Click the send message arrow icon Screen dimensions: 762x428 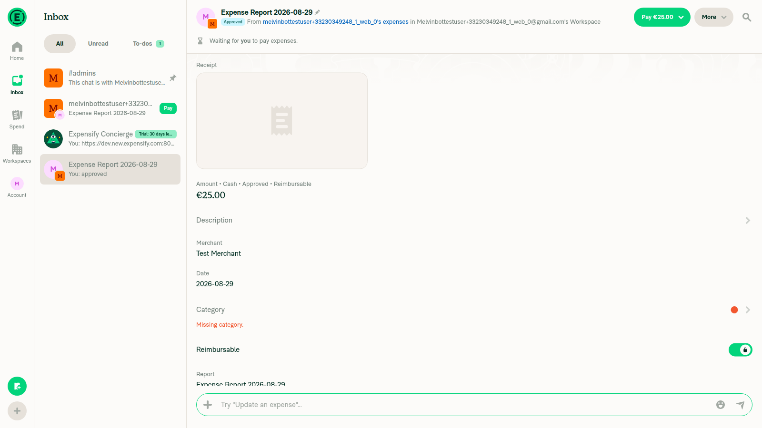tap(741, 405)
